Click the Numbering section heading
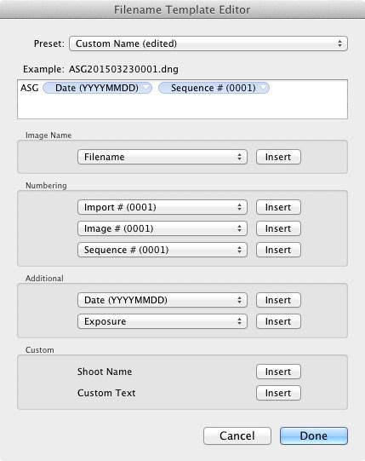The width and height of the screenshot is (365, 461). pos(46,186)
